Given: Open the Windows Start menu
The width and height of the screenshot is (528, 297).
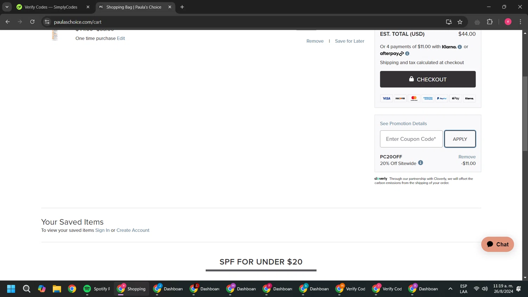Looking at the screenshot, I should click(11, 289).
